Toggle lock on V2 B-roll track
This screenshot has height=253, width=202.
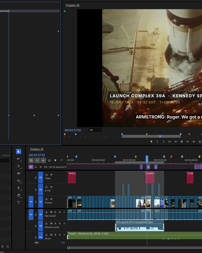click(36, 189)
